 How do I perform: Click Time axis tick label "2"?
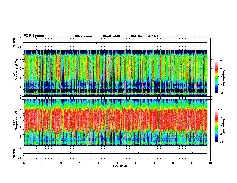tap(61, 163)
